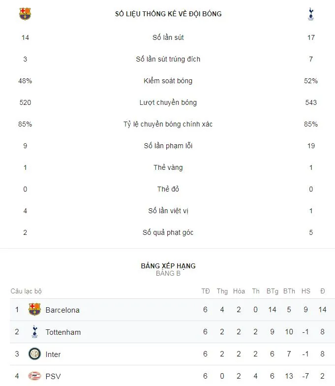This screenshot has width=335, height=386.
Task: Click the 'Đ' points column header
Action: (x=323, y=291)
